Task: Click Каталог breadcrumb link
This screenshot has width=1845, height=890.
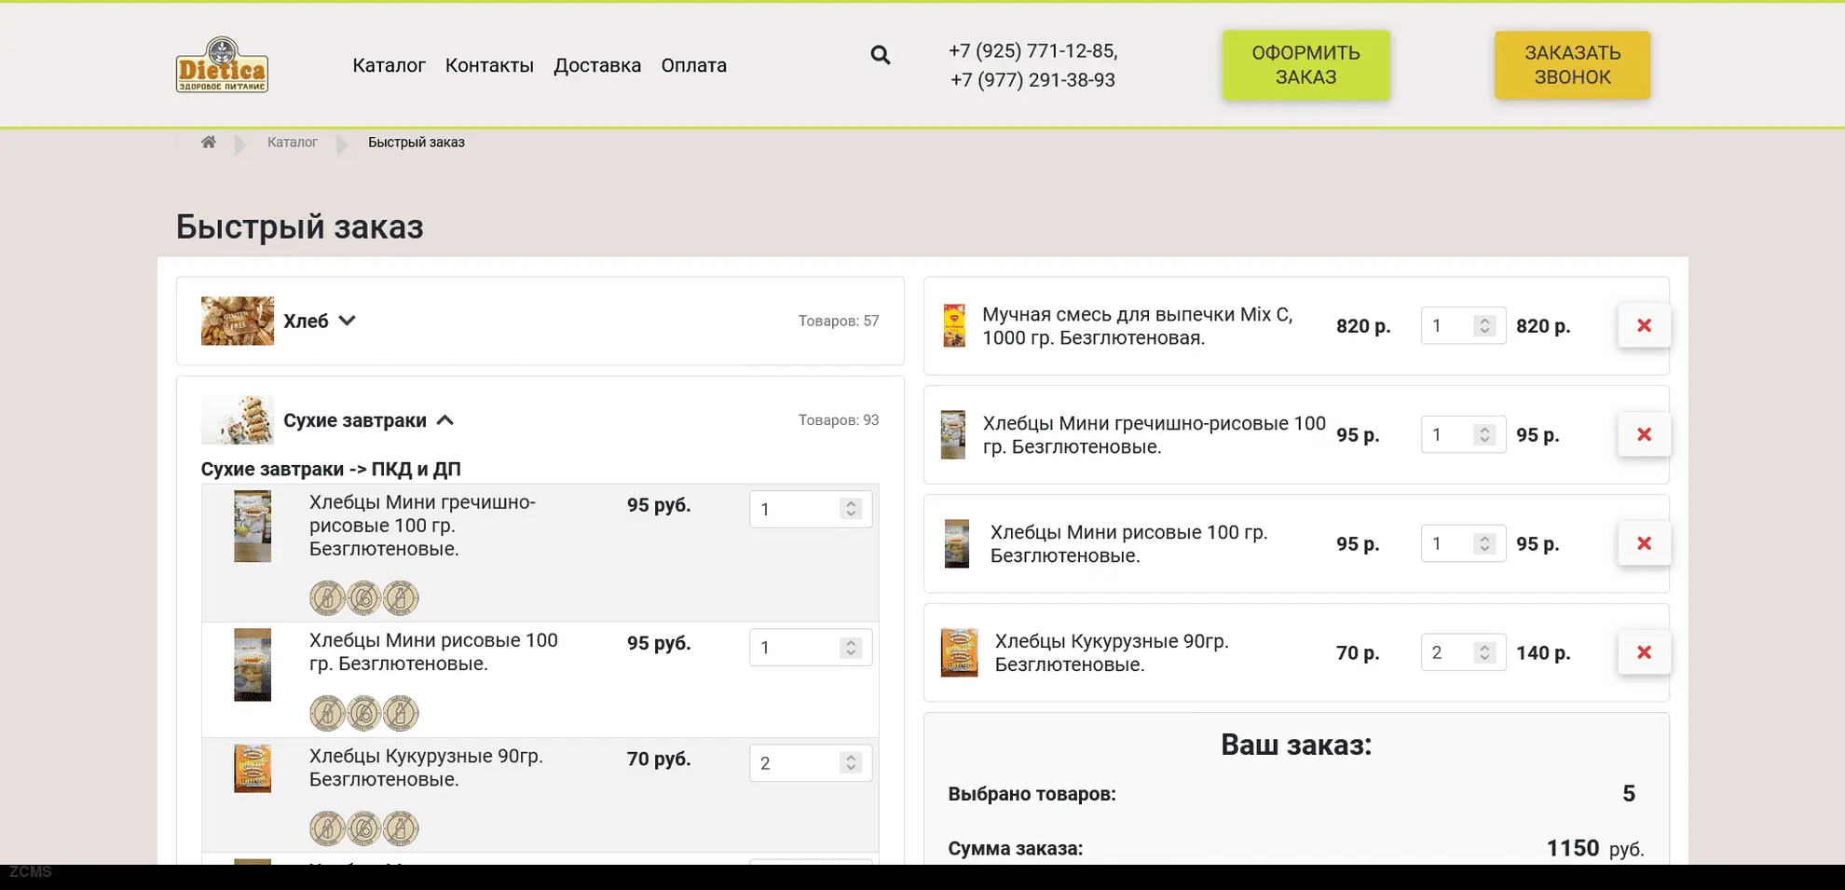Action: click(292, 143)
